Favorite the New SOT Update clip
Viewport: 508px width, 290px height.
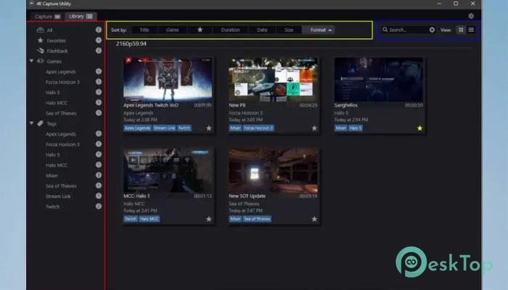coord(314,219)
